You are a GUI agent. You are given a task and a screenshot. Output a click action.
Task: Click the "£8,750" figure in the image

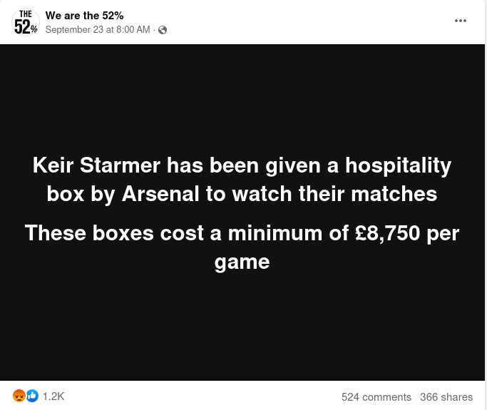tap(390, 233)
